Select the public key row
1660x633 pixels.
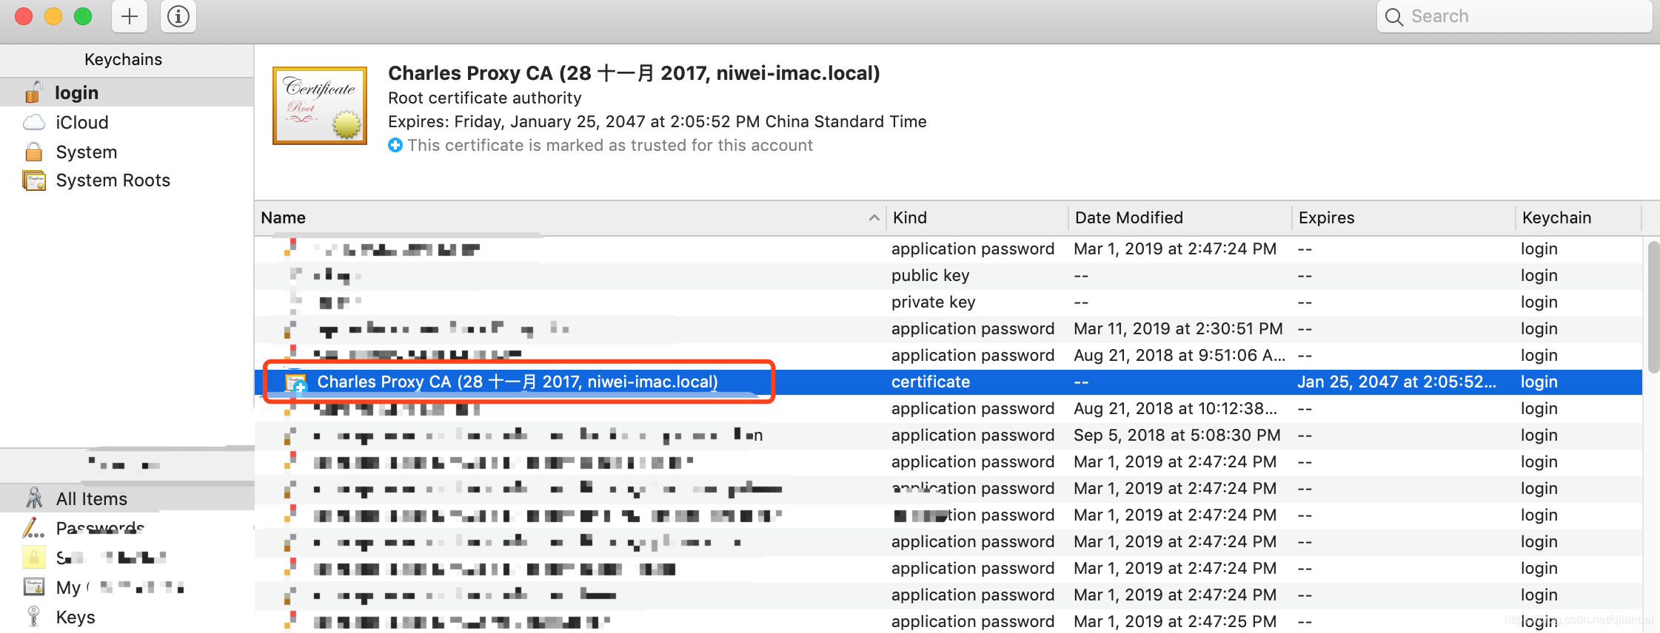pos(948,275)
